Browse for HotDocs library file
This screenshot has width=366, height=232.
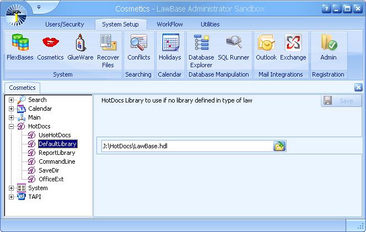click(x=279, y=146)
